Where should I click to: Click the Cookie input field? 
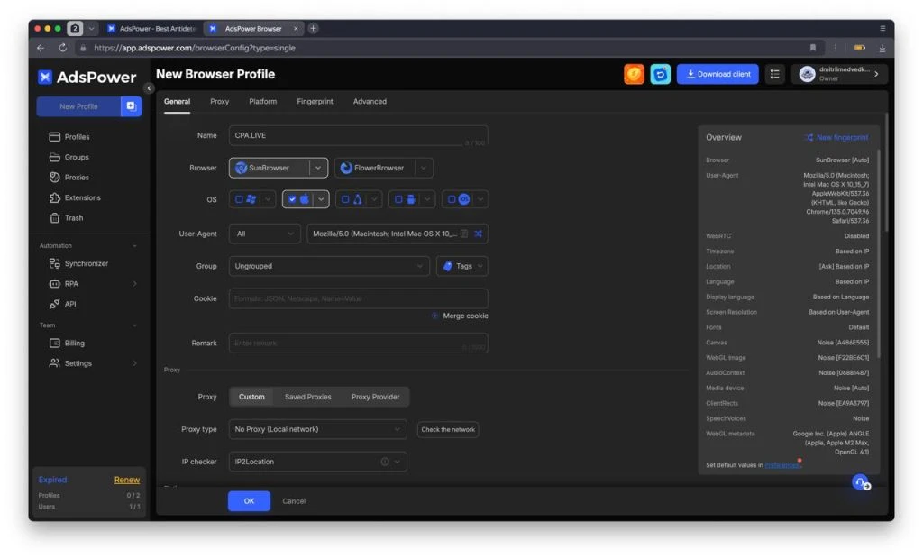[358, 298]
